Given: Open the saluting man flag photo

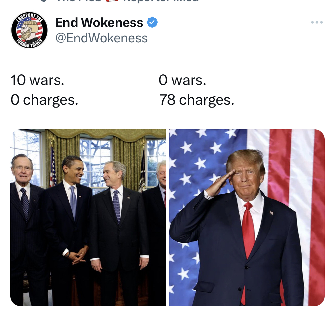Looking at the screenshot, I should (247, 217).
